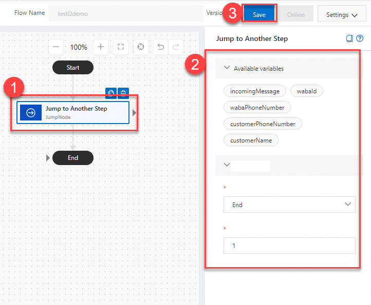Viewport: 371px width, 305px height.
Task: Zoom out with the minus icon
Action: tap(56, 47)
